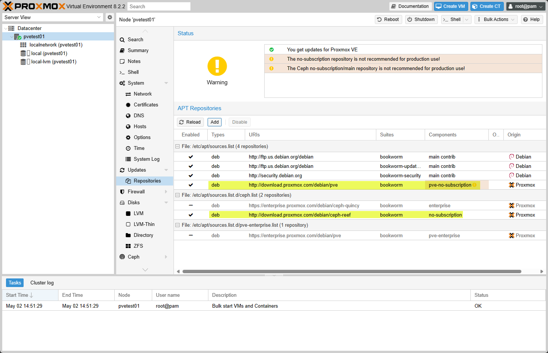Click the localnetwork grid icon

point(23,45)
